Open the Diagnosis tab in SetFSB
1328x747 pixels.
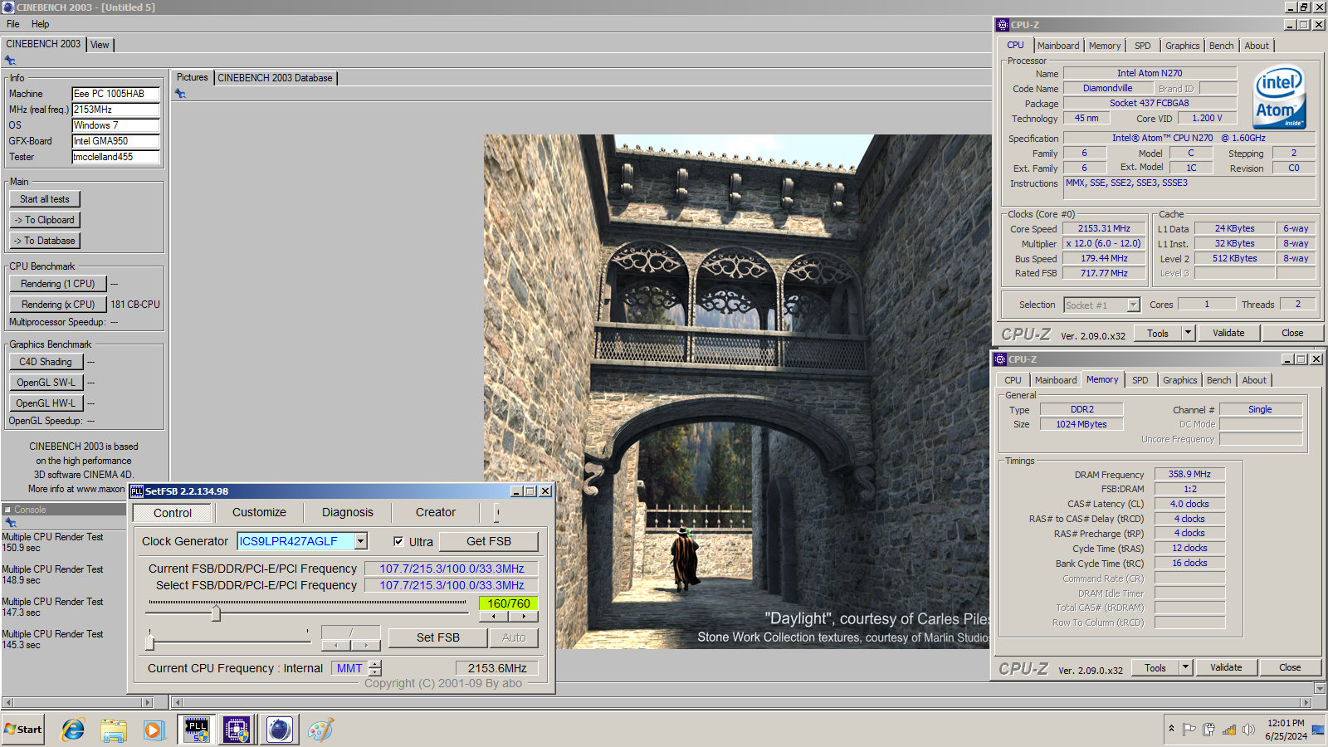348,512
